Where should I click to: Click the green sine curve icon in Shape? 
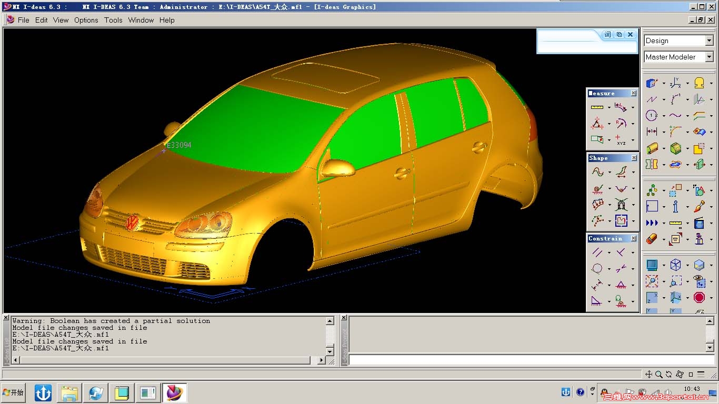[x=597, y=171]
